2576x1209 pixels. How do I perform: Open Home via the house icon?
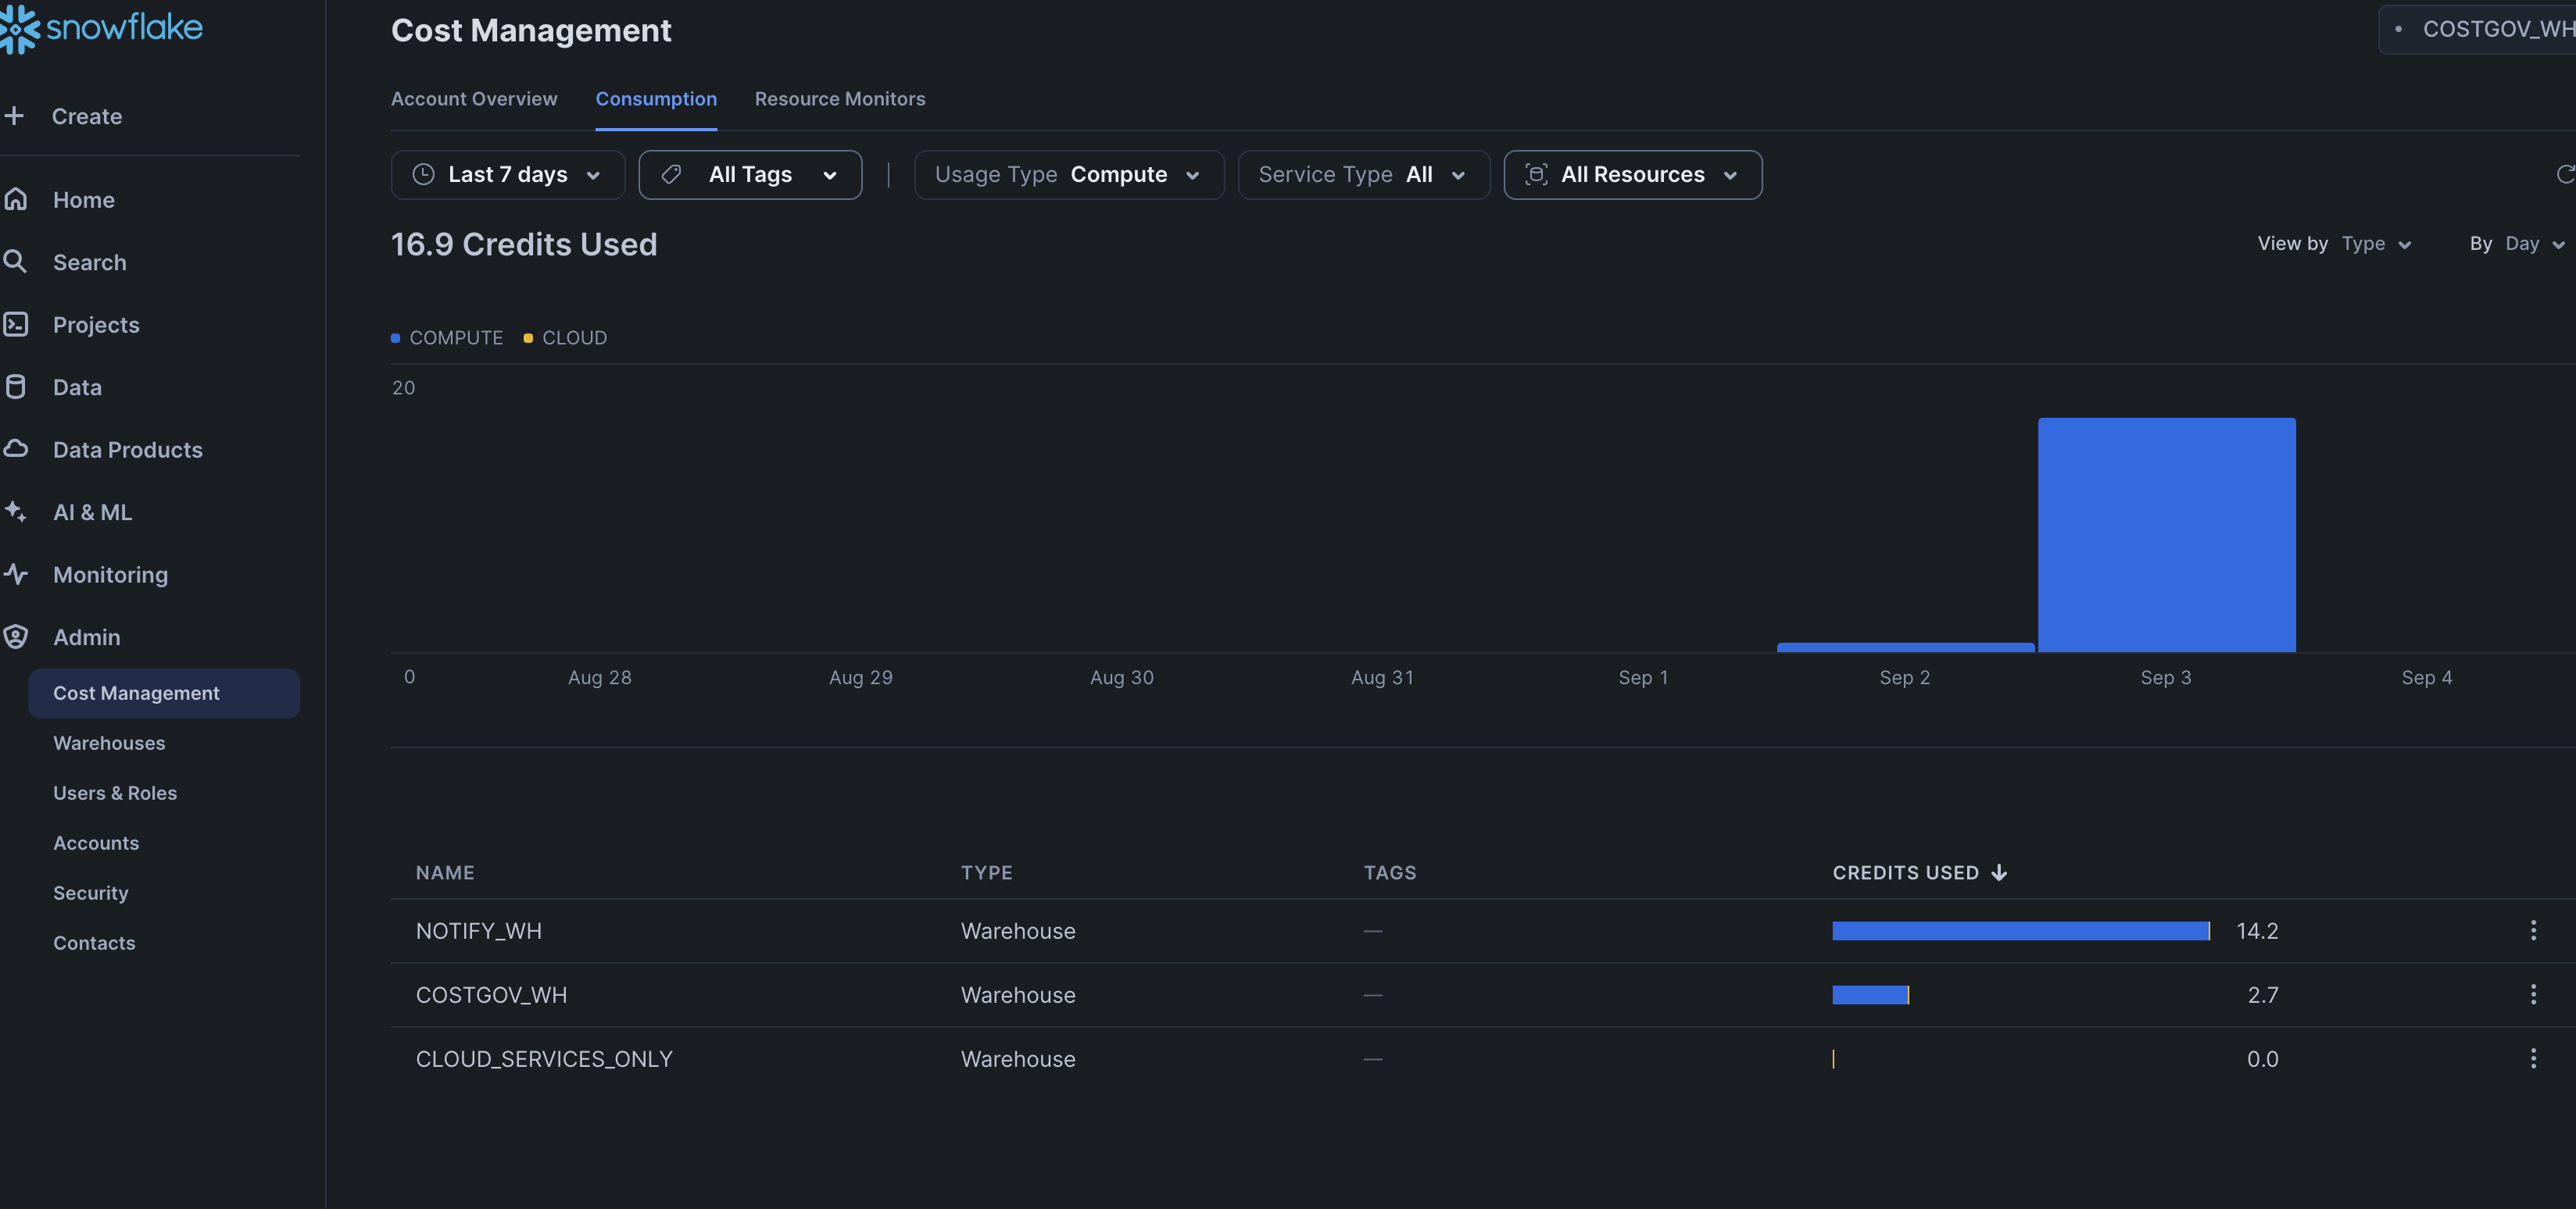click(15, 200)
